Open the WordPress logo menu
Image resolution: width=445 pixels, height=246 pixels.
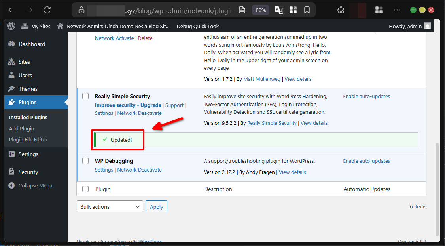[11, 26]
